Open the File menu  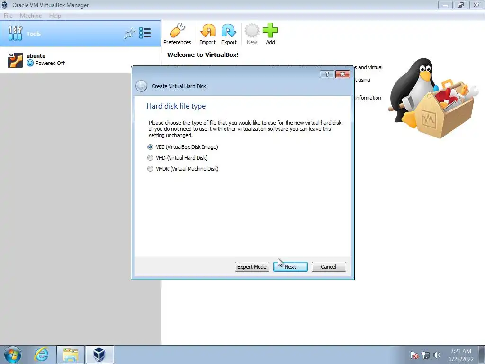click(8, 16)
